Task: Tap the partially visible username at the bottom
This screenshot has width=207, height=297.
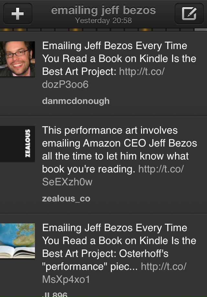Action: (x=55, y=294)
